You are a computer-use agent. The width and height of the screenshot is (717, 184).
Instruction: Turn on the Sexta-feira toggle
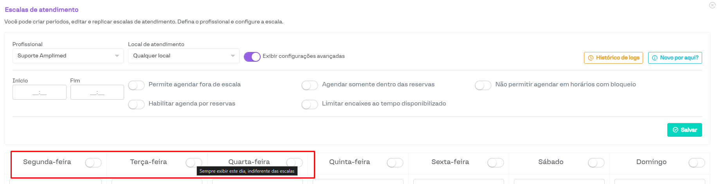click(495, 163)
